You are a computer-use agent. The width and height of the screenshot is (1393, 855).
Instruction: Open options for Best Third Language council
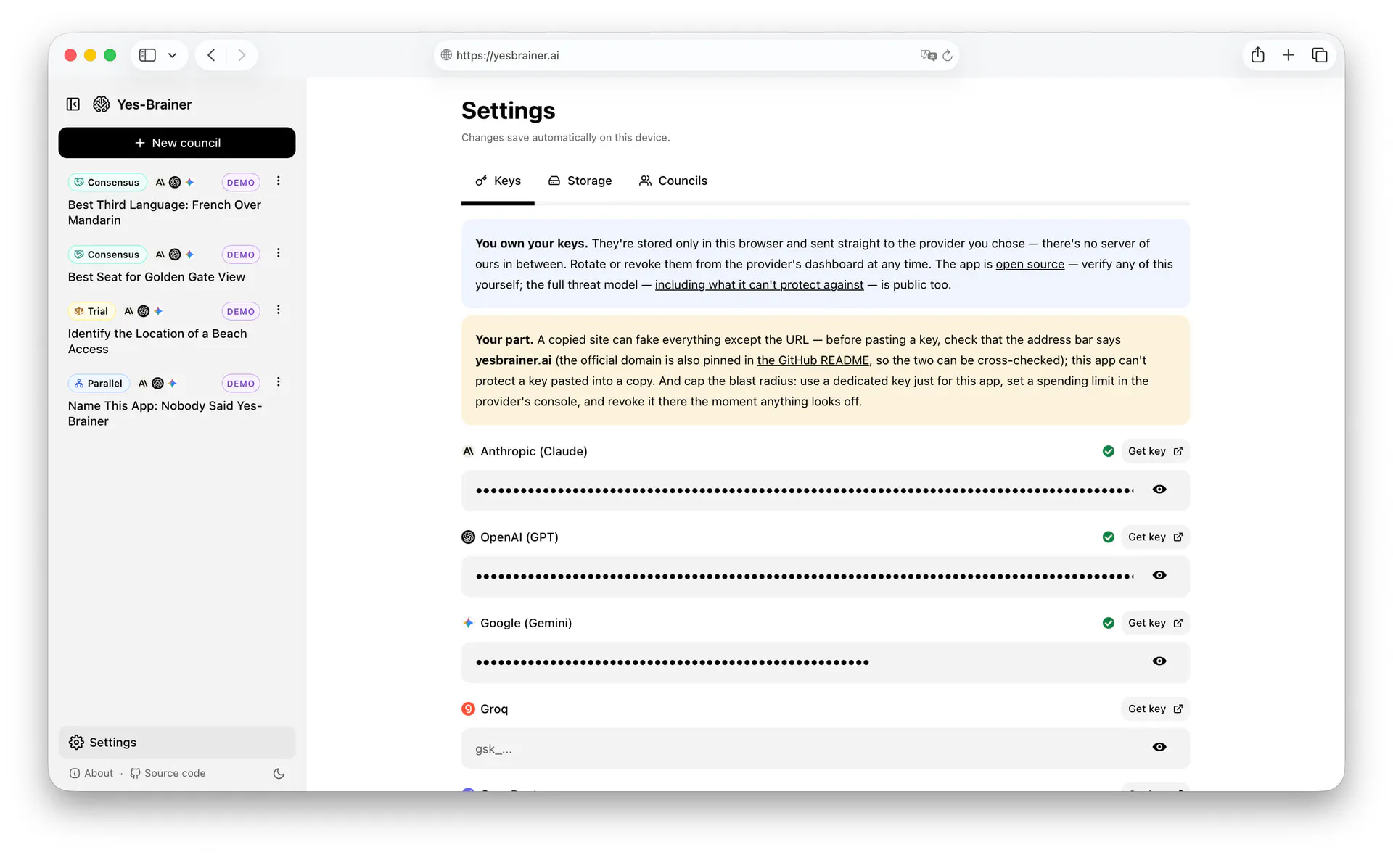(278, 181)
